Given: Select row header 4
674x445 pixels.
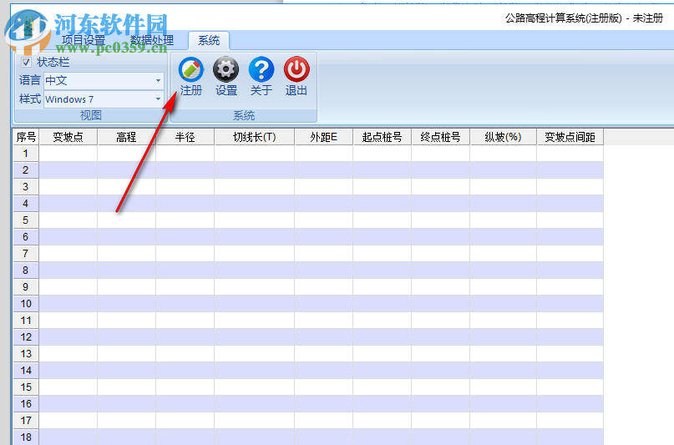Looking at the screenshot, I should pyautogui.click(x=26, y=204).
